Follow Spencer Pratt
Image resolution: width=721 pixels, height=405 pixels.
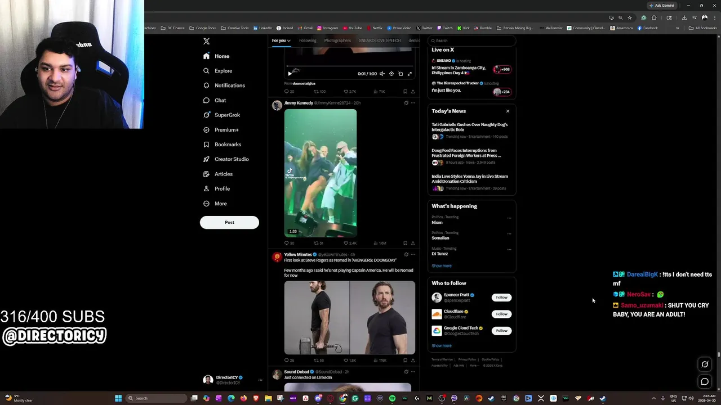pyautogui.click(x=501, y=298)
